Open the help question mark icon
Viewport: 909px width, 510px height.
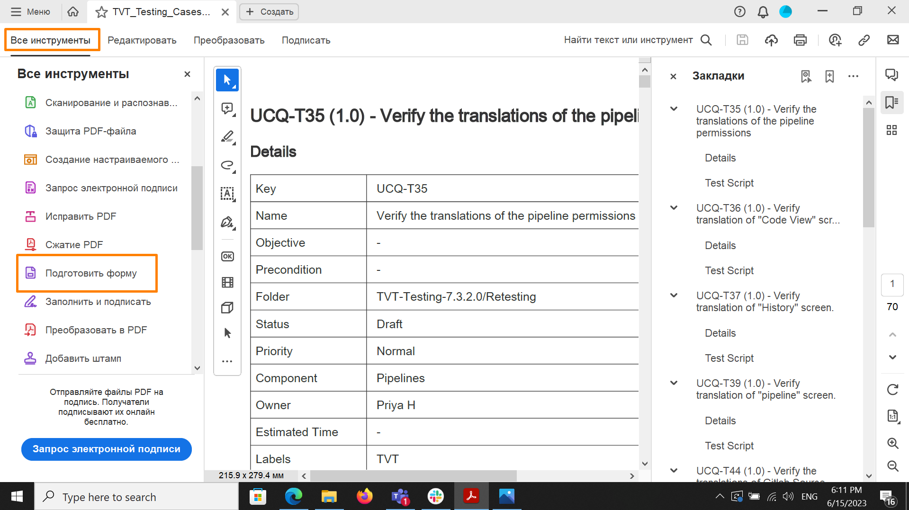[739, 12]
